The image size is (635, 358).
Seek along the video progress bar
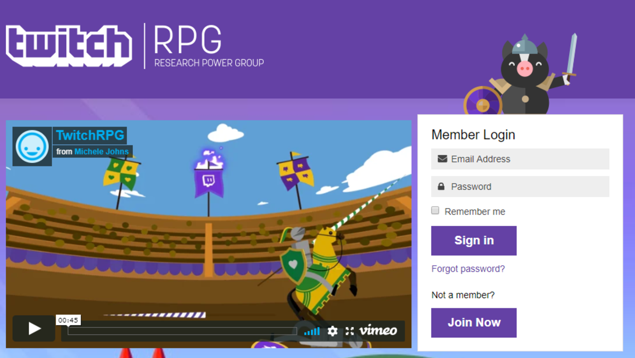183,331
